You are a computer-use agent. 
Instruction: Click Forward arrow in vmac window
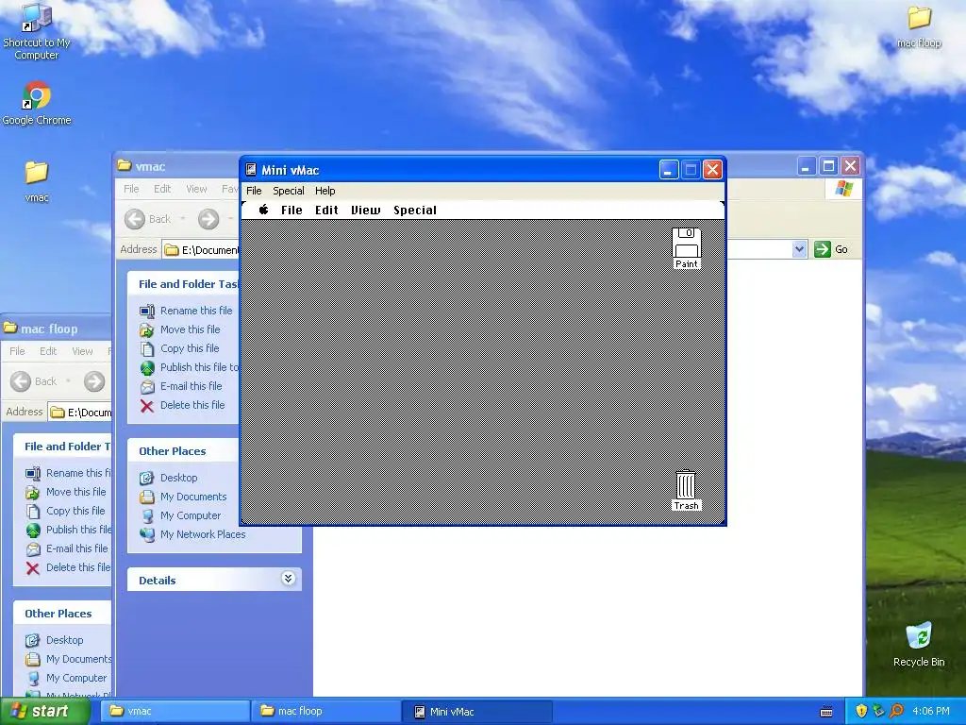coord(208,219)
